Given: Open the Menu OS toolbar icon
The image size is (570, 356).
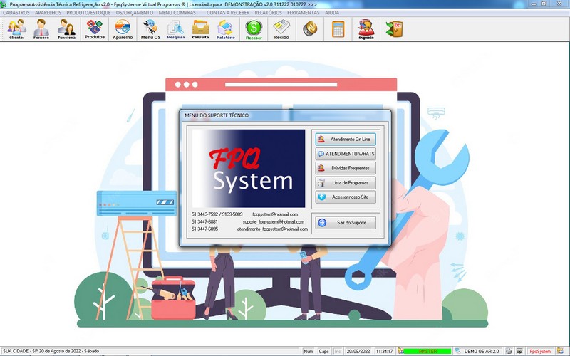Looking at the screenshot, I should 150,29.
